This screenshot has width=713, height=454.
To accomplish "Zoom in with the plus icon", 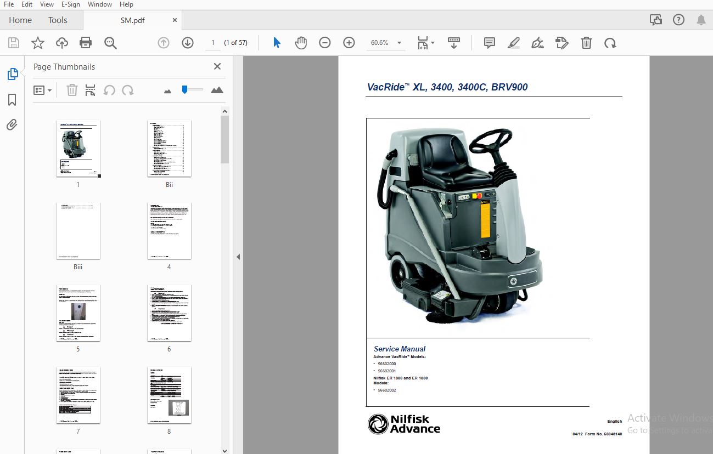I will pyautogui.click(x=349, y=43).
